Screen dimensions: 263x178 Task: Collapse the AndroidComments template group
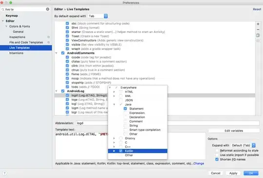56,53
